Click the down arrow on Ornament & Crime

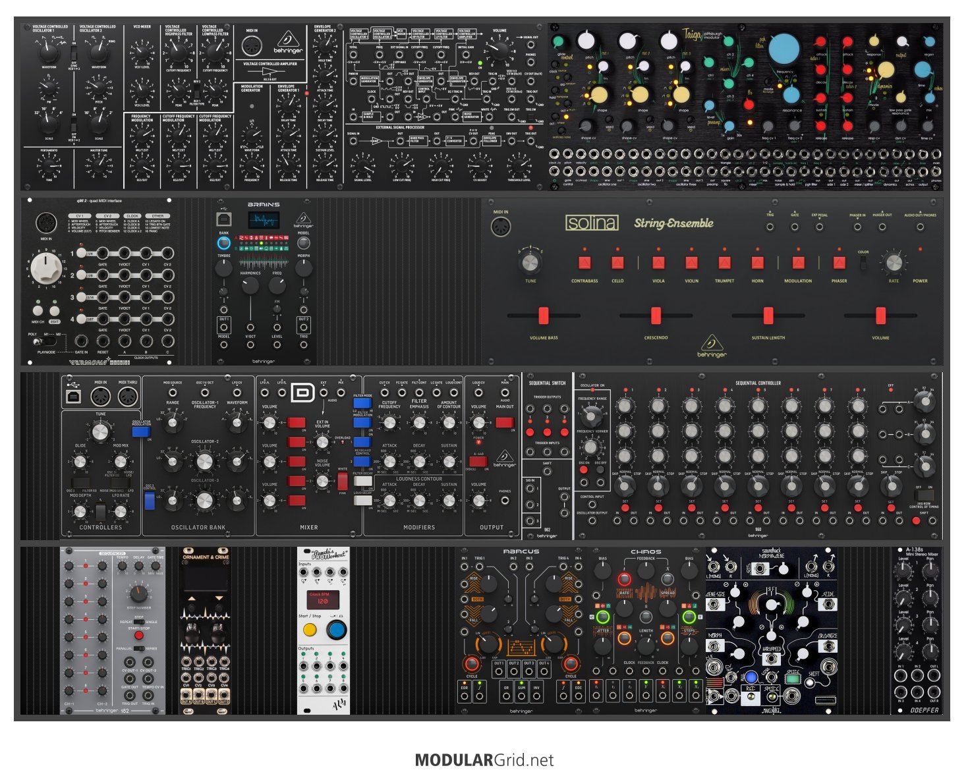(x=218, y=598)
